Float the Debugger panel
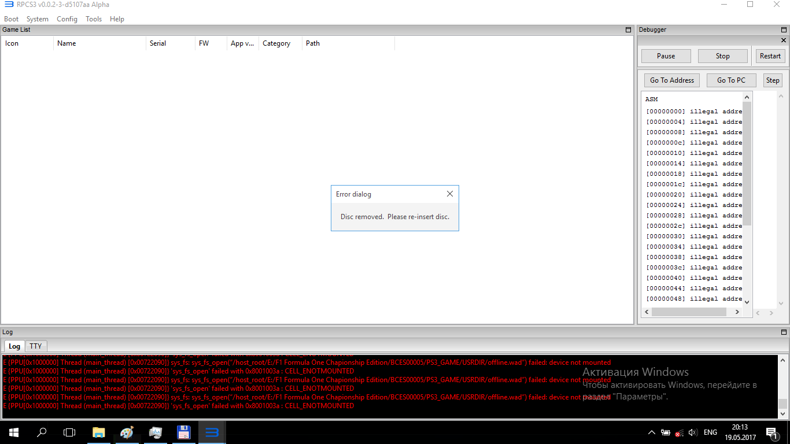Image resolution: width=790 pixels, height=444 pixels. click(784, 29)
